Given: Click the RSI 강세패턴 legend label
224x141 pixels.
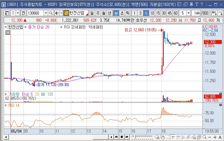Looking at the screenshot, I should point(74,27).
